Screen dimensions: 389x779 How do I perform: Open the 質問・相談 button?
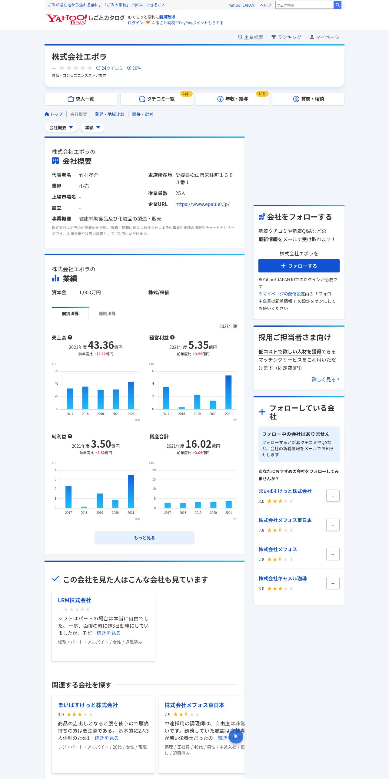[x=308, y=99]
